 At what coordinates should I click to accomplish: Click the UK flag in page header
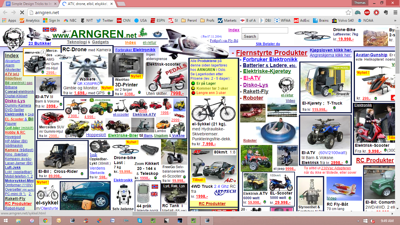click(x=53, y=30)
